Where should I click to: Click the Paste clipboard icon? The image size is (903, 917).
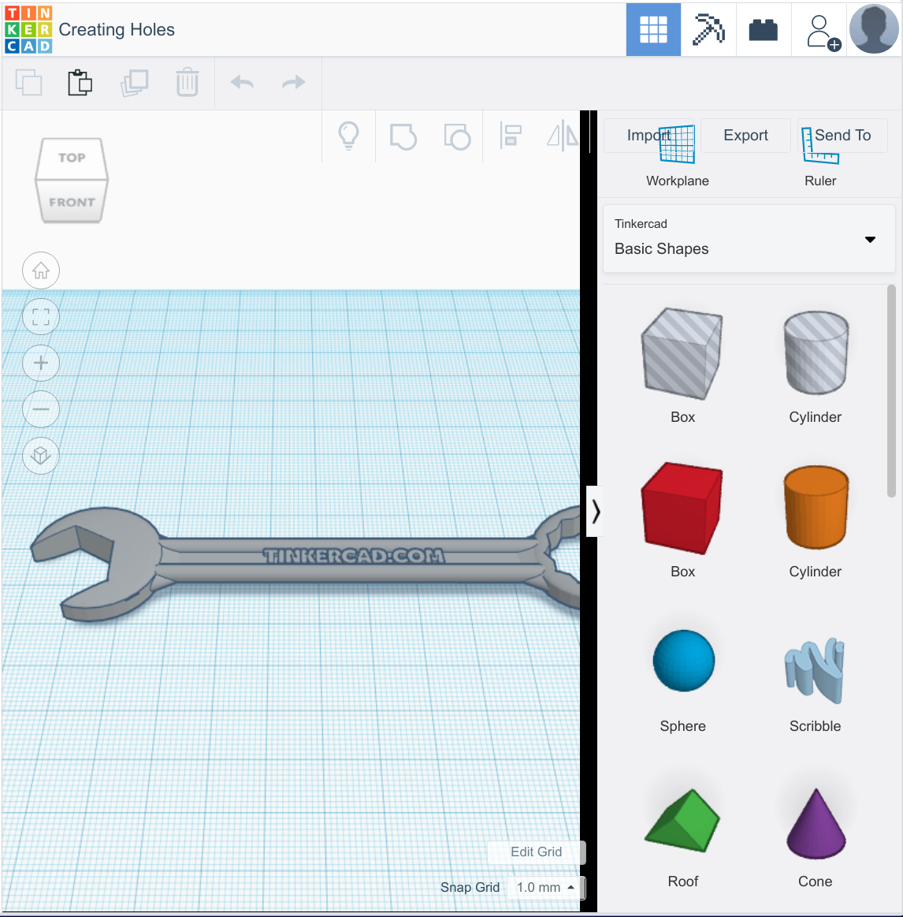point(80,83)
